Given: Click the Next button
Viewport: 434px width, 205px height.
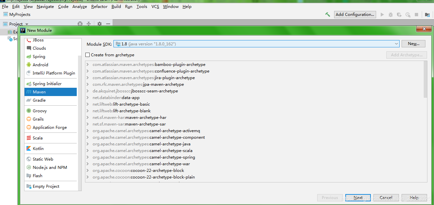Looking at the screenshot, I should 358,198.
